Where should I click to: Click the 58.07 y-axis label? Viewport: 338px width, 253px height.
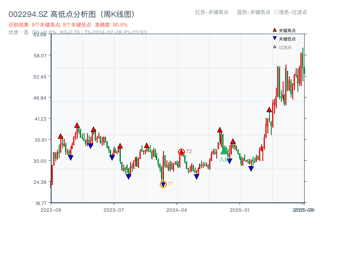point(40,56)
